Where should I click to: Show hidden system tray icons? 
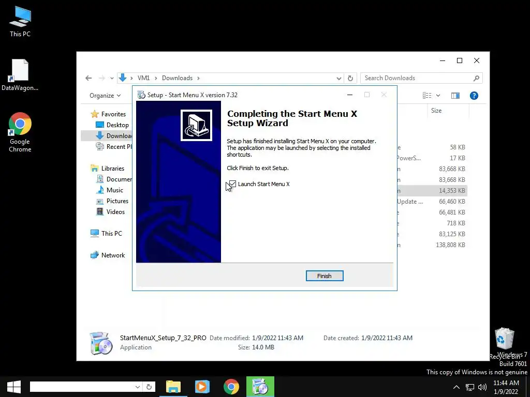(457, 387)
